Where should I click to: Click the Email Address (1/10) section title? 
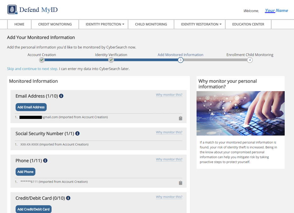coord(37,96)
